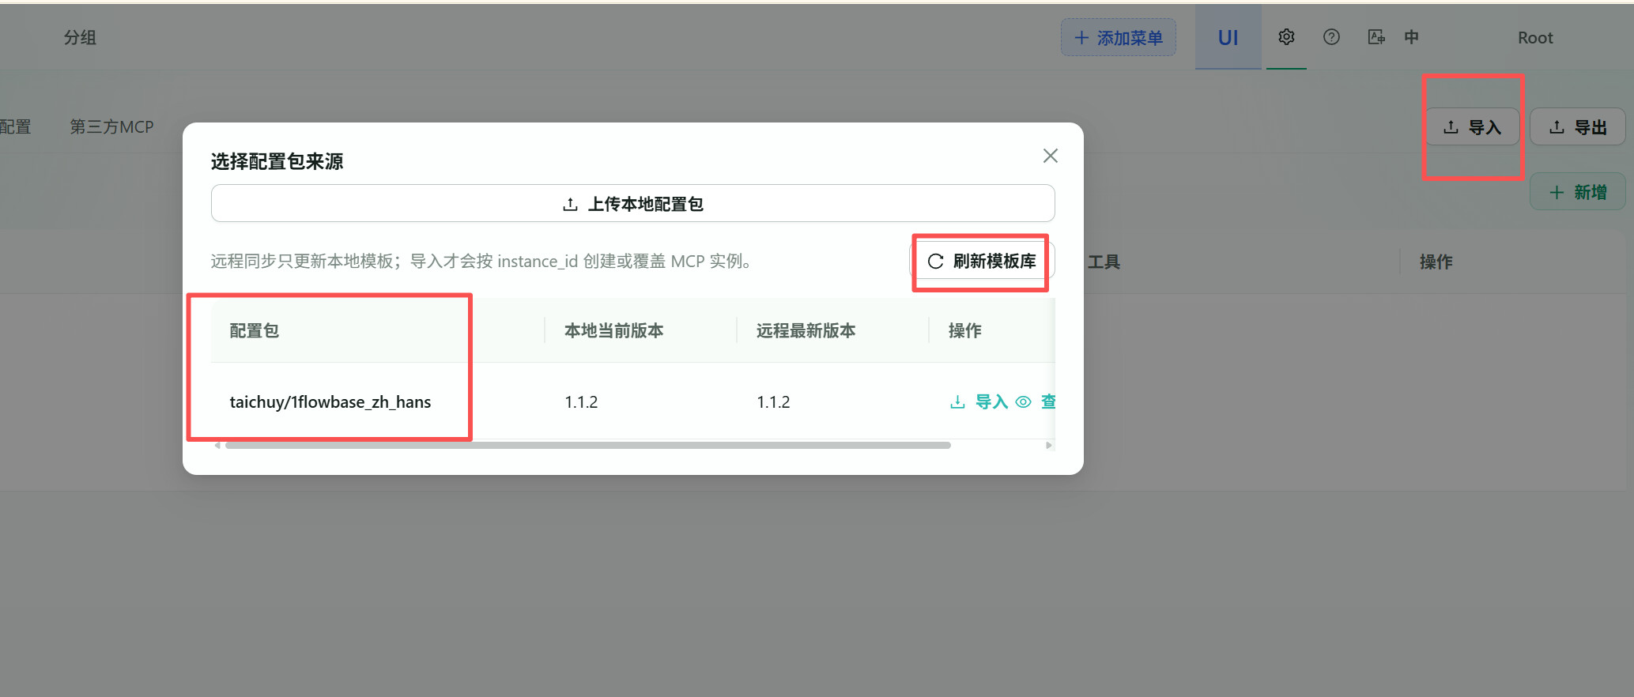
Task: Close the 选择配置包来源 dialog
Action: point(1050,156)
